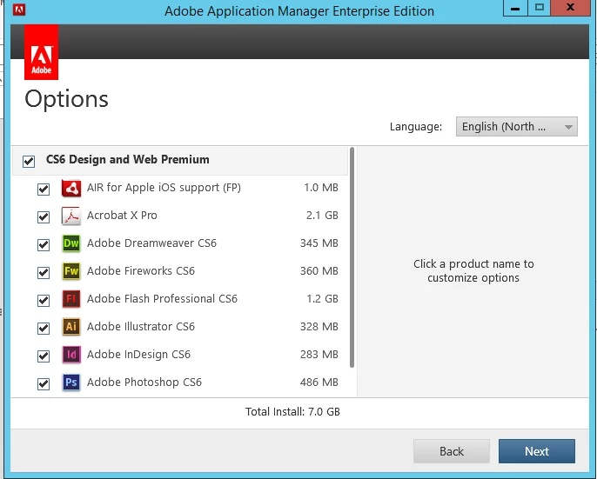Click 'Click a product name to customize options'
Screen dimensions: 597x479
coord(473,270)
